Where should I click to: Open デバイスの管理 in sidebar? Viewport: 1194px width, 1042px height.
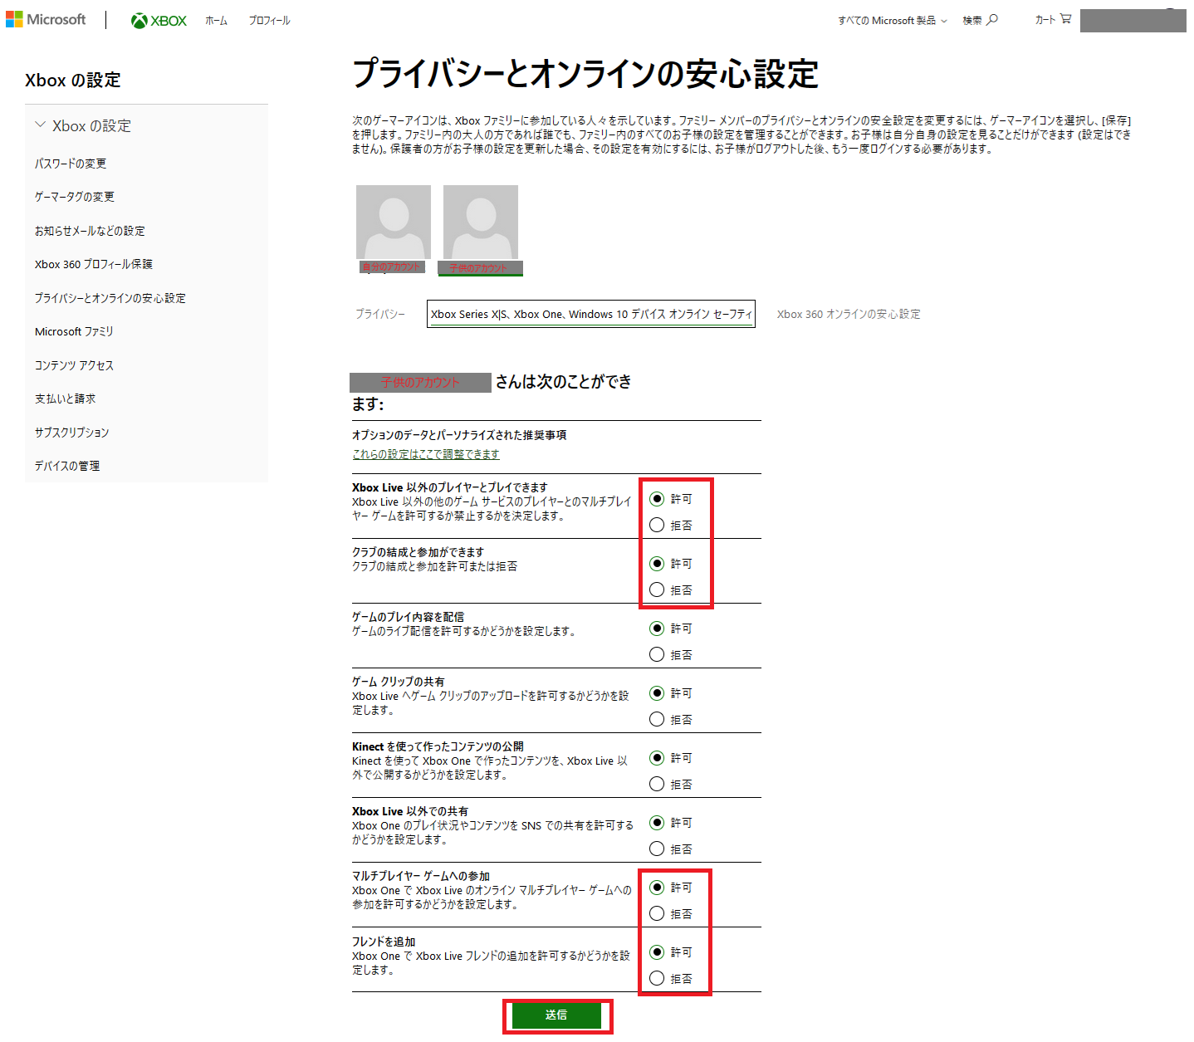click(67, 466)
